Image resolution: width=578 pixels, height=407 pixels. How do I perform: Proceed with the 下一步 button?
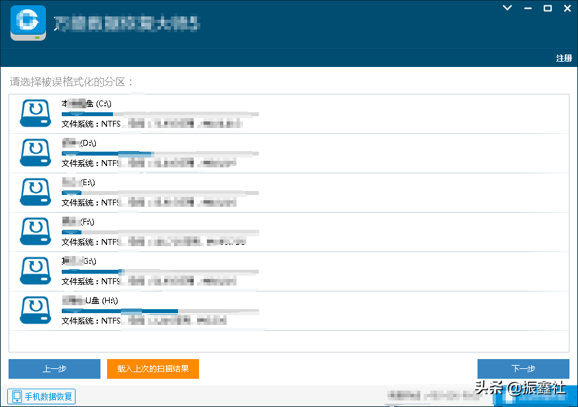point(523,369)
